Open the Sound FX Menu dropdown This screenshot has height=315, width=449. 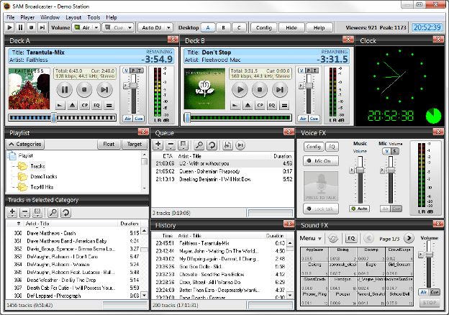point(311,238)
